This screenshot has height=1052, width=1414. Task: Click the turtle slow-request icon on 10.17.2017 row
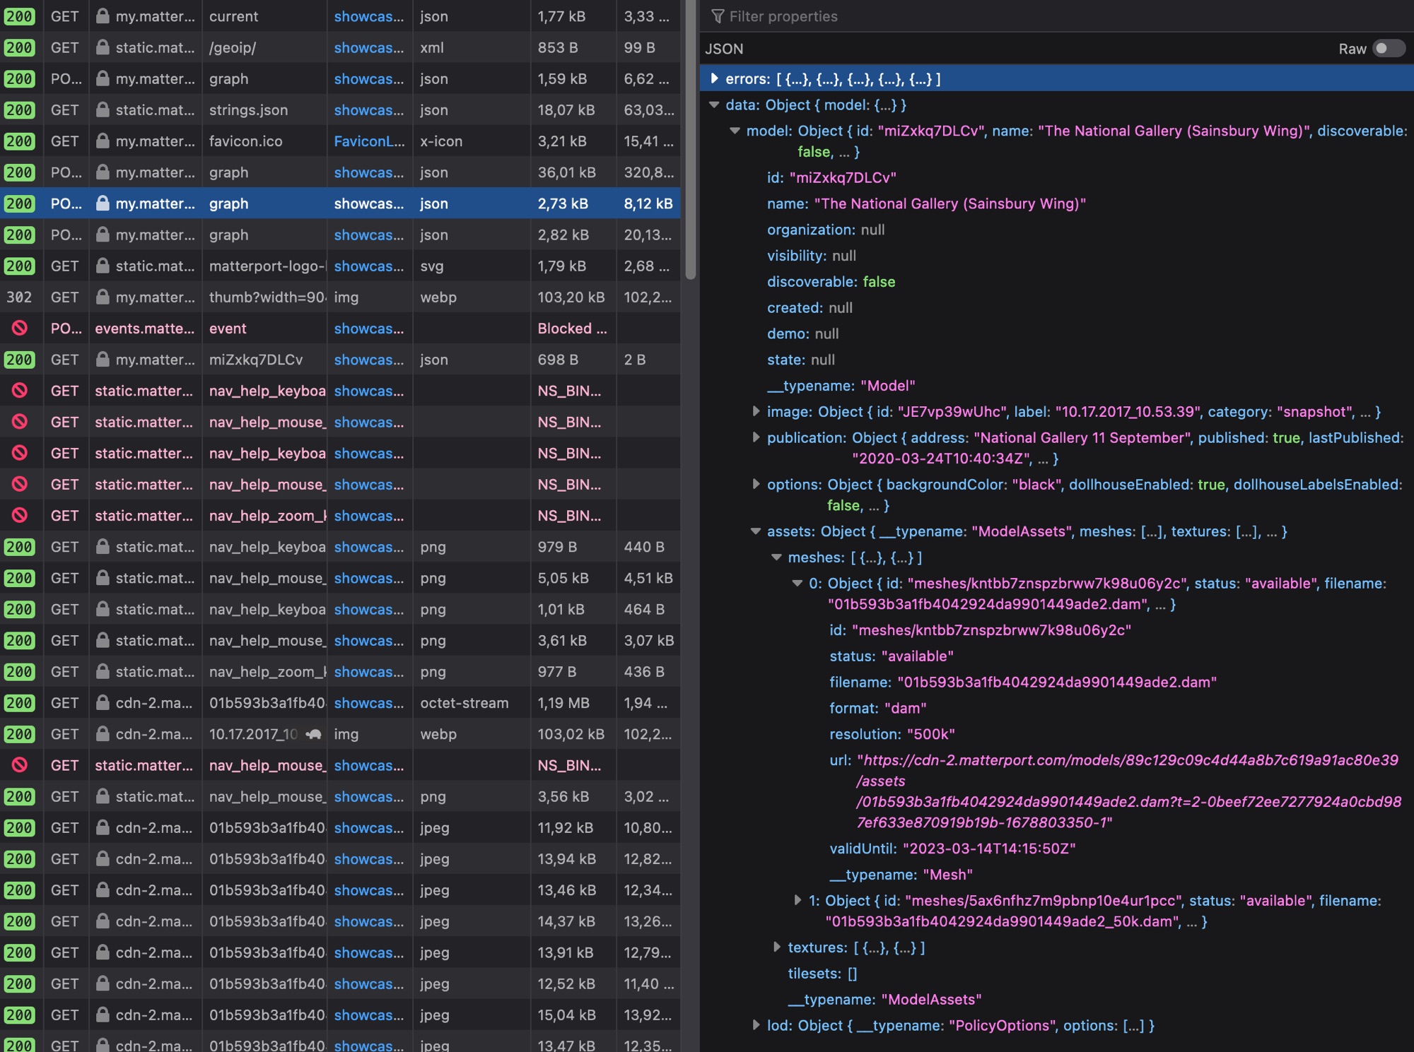click(x=314, y=734)
